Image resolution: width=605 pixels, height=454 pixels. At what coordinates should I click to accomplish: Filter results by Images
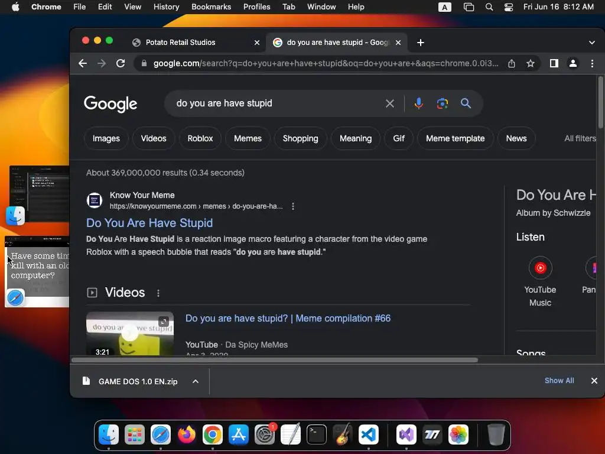(x=106, y=138)
